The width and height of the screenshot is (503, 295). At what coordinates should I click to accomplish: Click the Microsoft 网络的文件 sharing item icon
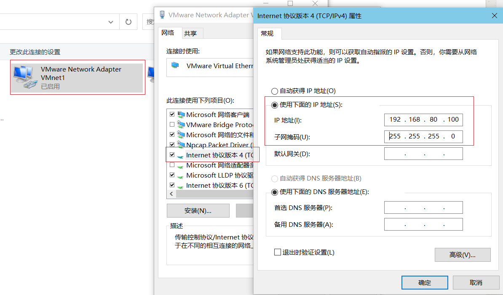[181, 135]
